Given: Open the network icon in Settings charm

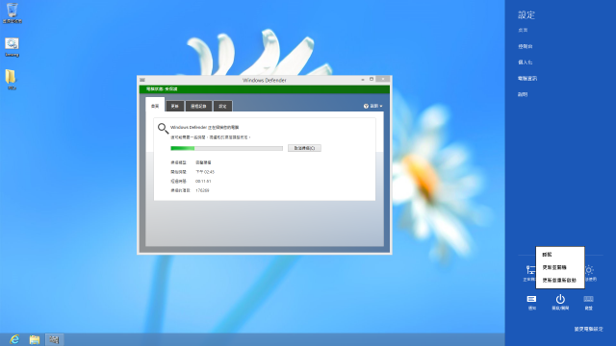Looking at the screenshot, I should click(x=530, y=270).
